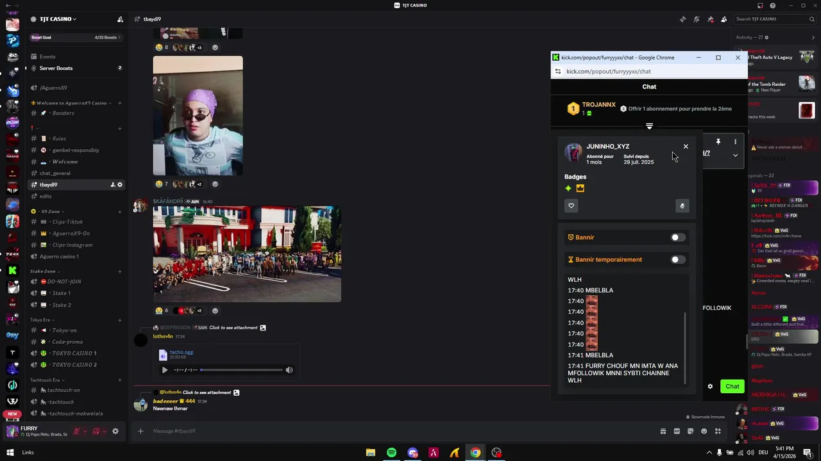Expand the pinned message chevron in Kick chat

735,155
